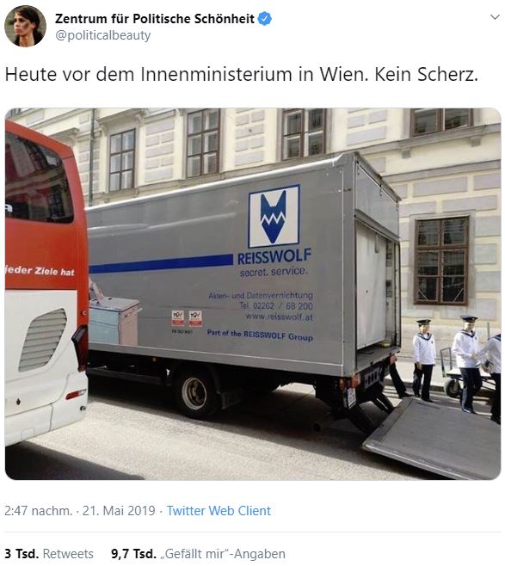The width and height of the screenshot is (505, 566).
Task: Click the REISSWOLF secret. service. lettering
Action: coord(274,263)
